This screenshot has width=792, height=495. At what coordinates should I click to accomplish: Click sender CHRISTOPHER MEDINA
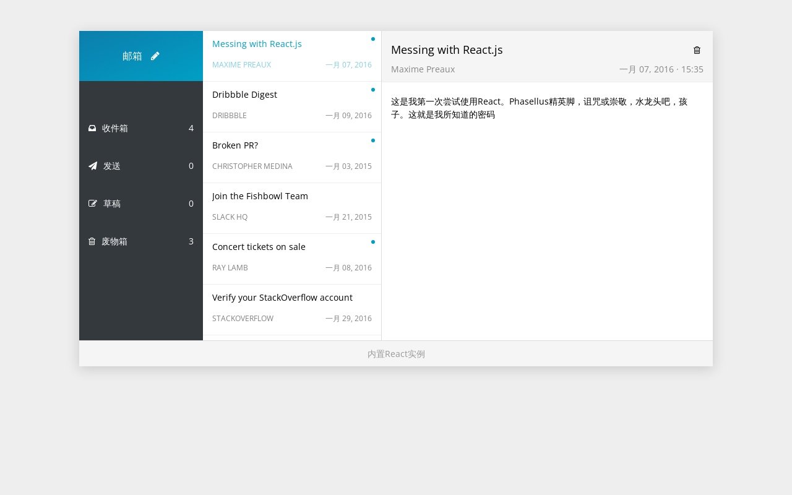(252, 166)
